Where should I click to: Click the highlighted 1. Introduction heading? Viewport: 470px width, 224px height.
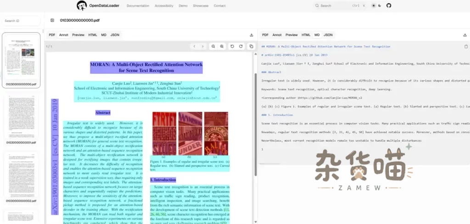[x=163, y=180]
